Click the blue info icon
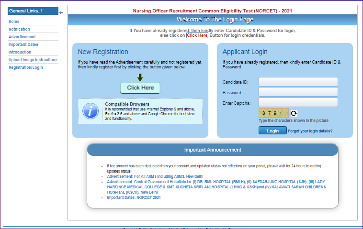 91,111
